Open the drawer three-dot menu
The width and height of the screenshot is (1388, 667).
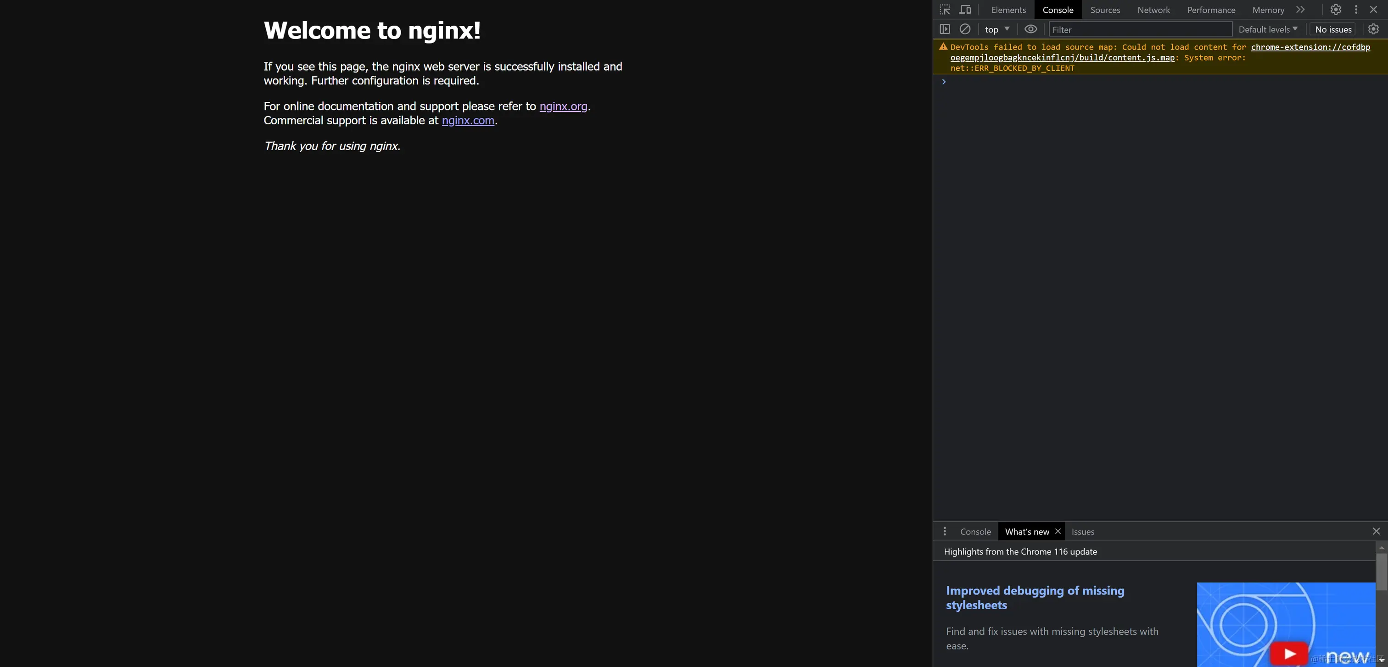tap(945, 531)
